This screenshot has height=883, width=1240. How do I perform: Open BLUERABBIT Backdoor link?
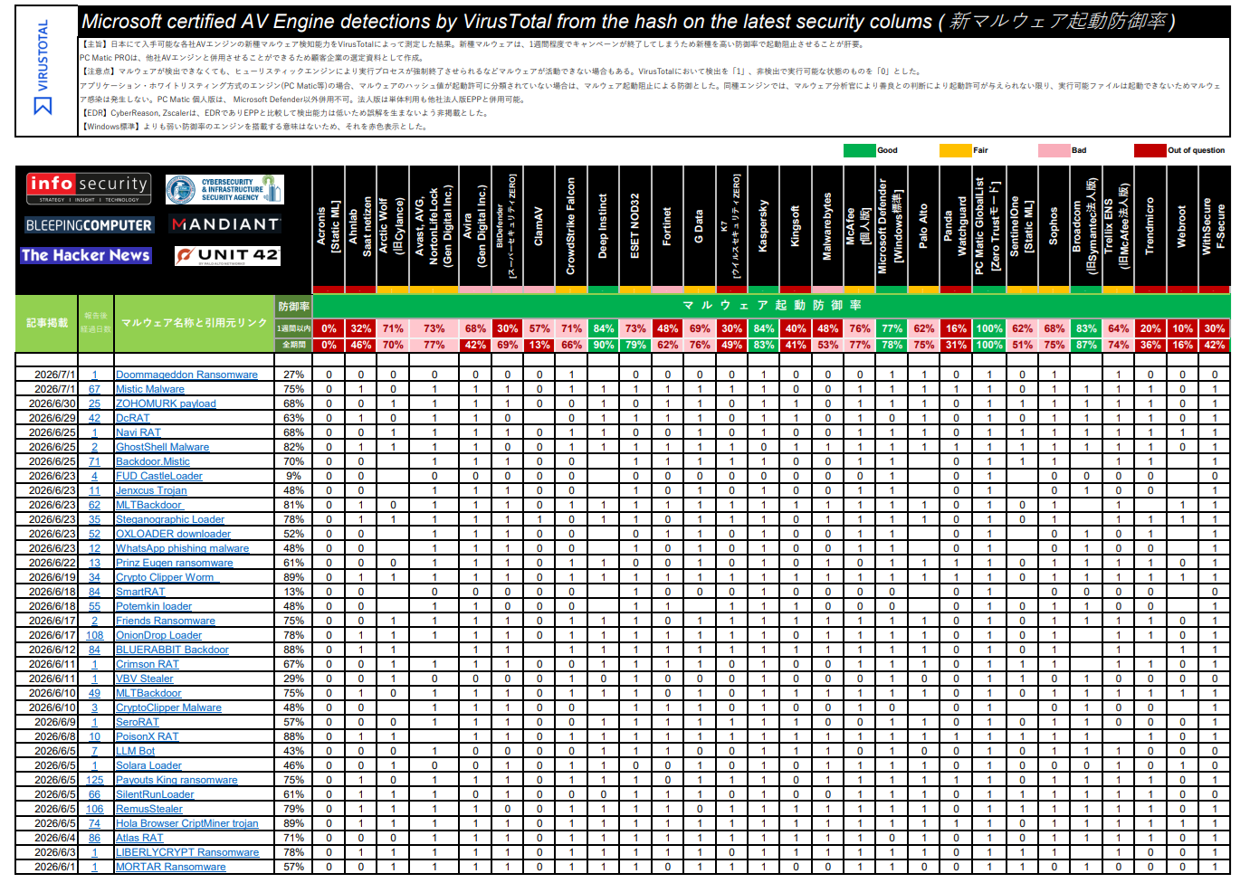tap(172, 650)
